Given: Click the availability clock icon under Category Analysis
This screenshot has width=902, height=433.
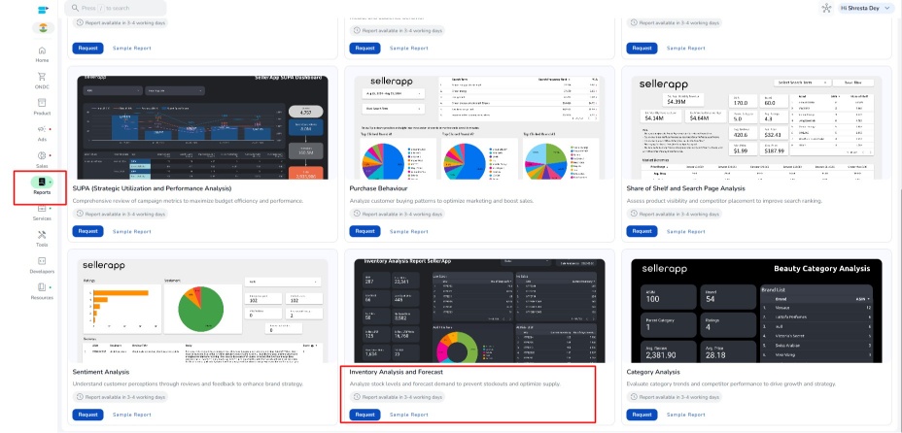Looking at the screenshot, I should pyautogui.click(x=634, y=397).
